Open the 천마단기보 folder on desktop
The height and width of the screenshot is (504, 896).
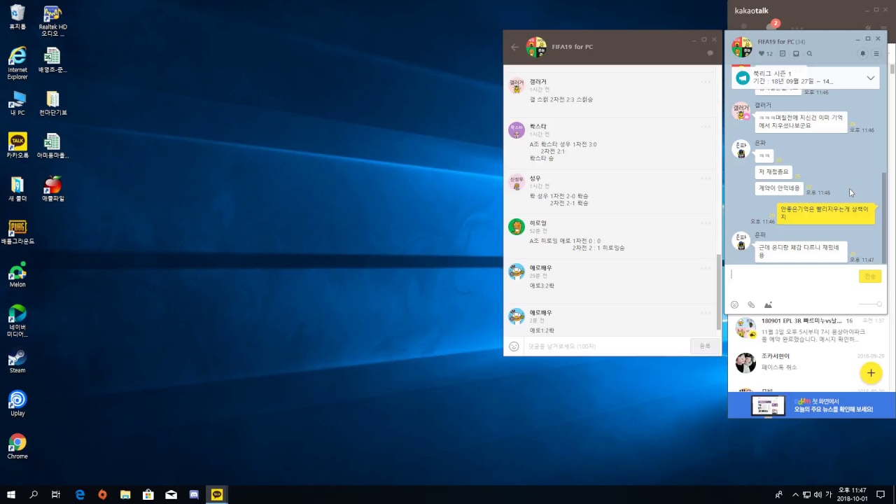coord(52,102)
